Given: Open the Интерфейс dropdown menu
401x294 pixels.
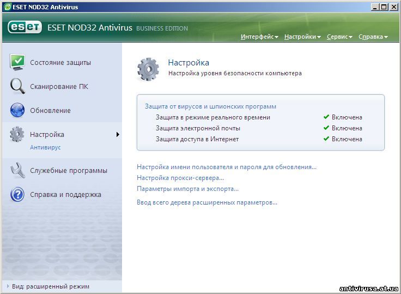Looking at the screenshot, I should [259, 37].
